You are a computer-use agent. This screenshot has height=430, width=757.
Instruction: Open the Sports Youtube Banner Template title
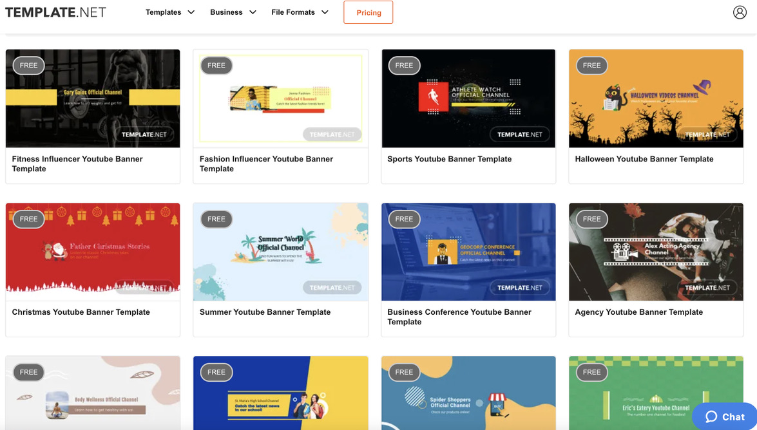click(449, 159)
